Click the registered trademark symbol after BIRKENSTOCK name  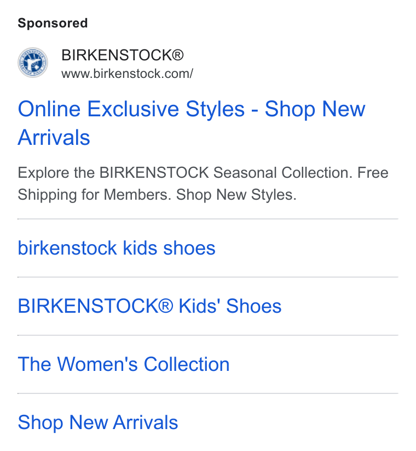(x=178, y=55)
